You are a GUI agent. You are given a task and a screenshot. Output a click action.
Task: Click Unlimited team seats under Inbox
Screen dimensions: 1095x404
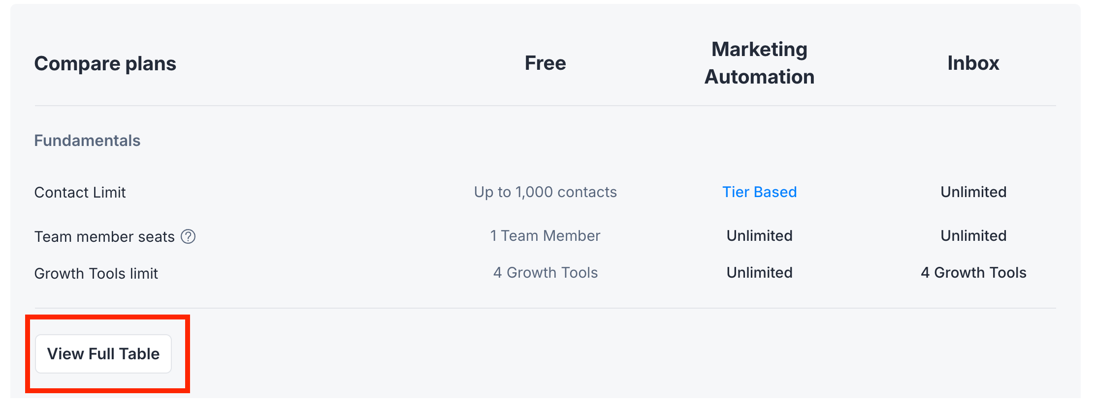click(973, 236)
